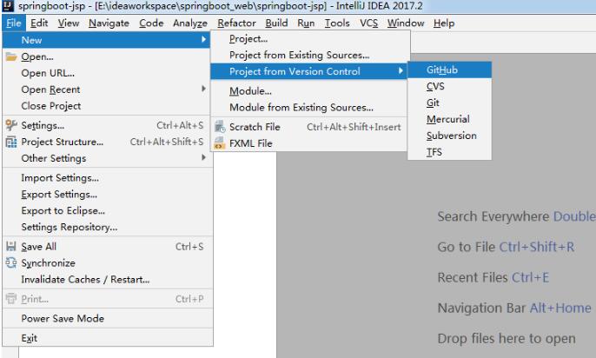Choose Synchronize

tap(106, 263)
